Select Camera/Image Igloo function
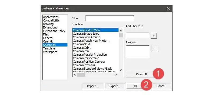 pyautogui.click(x=95, y=34)
